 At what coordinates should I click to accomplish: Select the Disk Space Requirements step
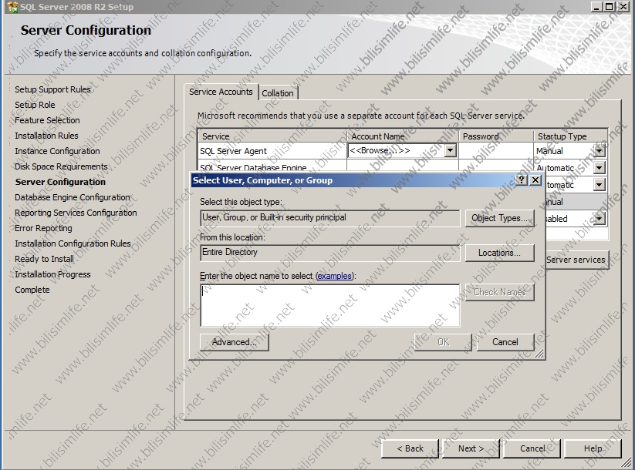[x=61, y=166]
